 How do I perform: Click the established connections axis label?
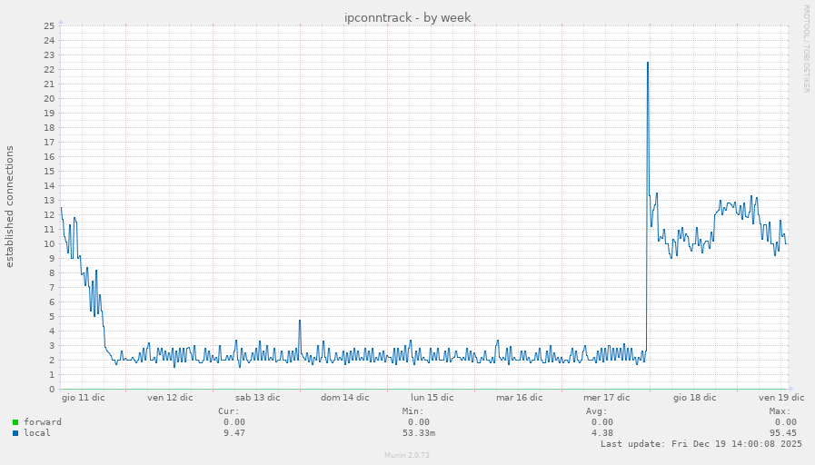[x=11, y=207]
